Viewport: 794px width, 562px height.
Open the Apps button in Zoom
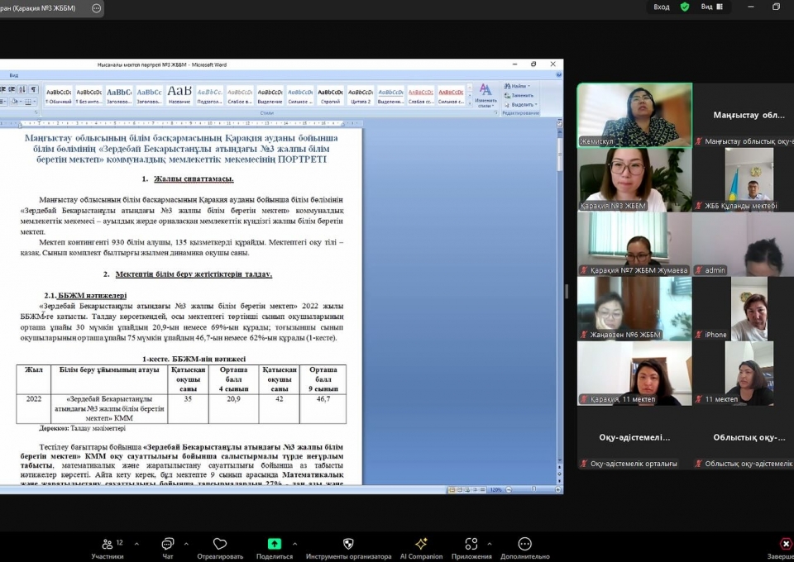[x=471, y=548]
